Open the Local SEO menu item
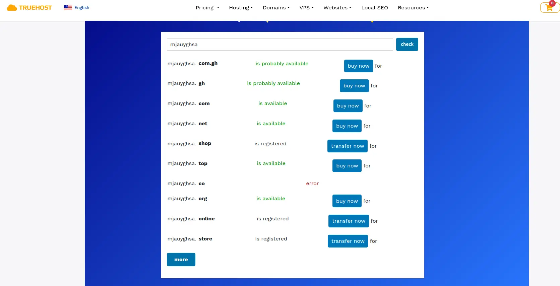Screen dimensions: 560x286 click(375, 8)
